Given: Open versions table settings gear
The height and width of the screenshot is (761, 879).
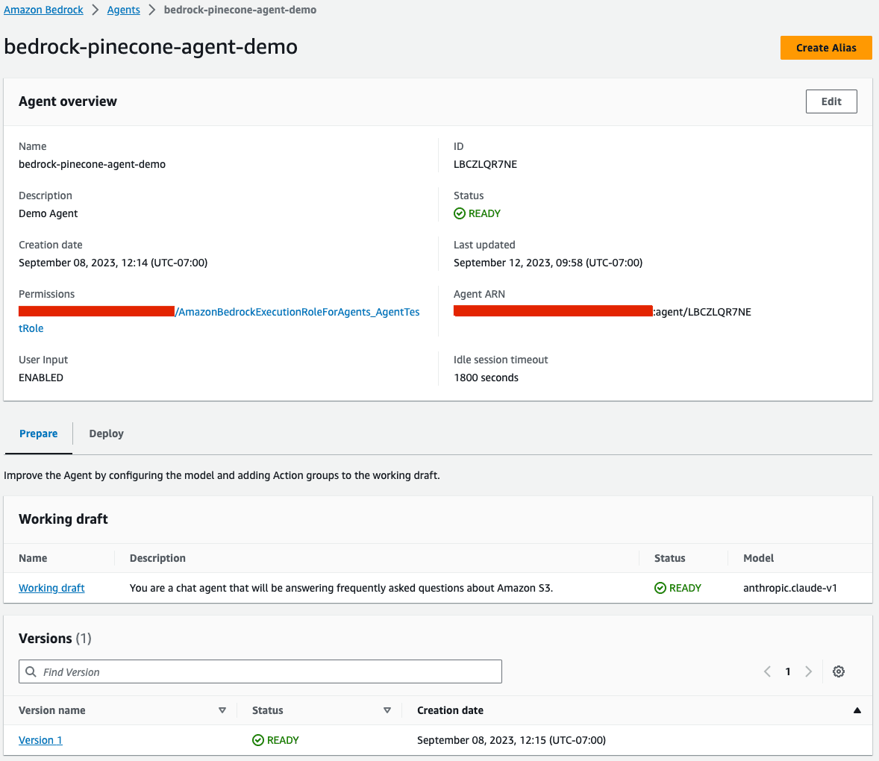Looking at the screenshot, I should point(839,671).
